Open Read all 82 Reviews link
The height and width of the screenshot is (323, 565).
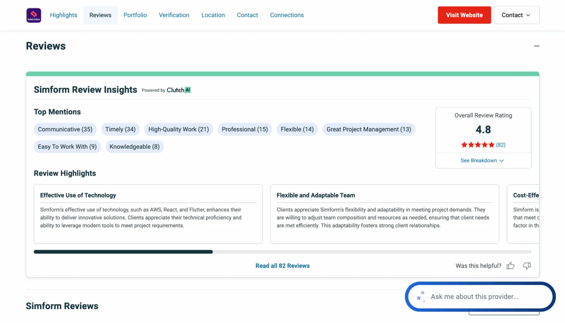click(282, 266)
